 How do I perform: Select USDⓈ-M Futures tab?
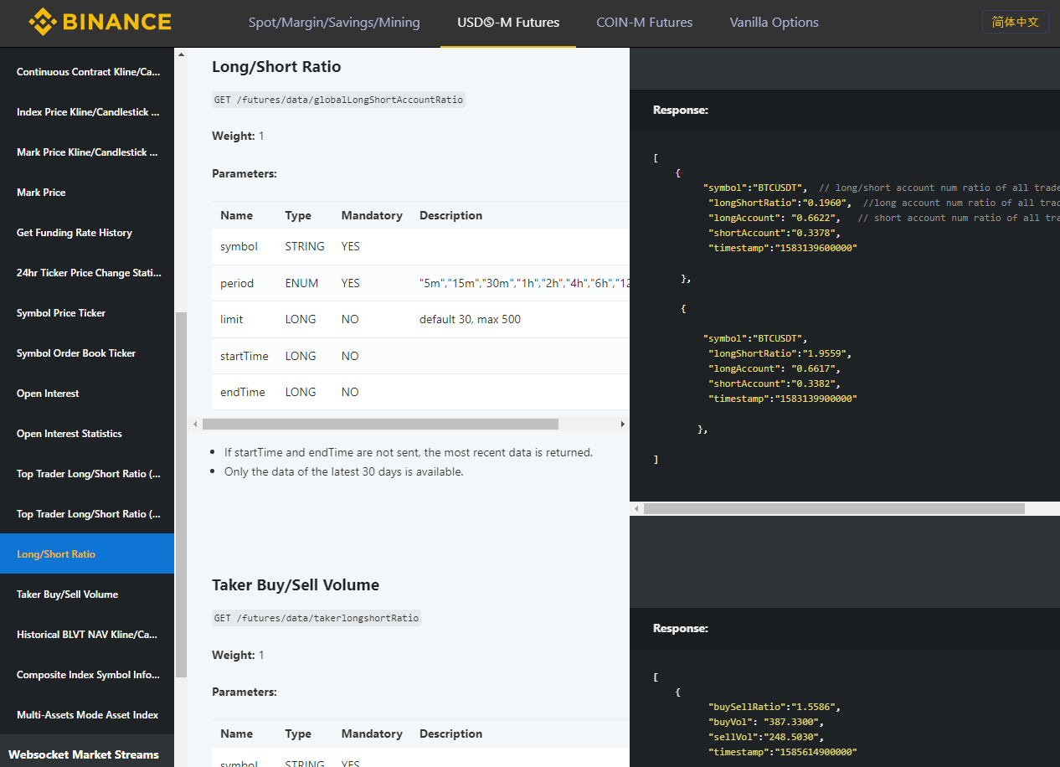tap(508, 23)
